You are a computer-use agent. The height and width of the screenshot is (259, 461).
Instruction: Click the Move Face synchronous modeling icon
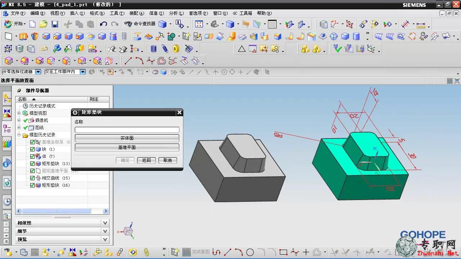(x=9, y=61)
